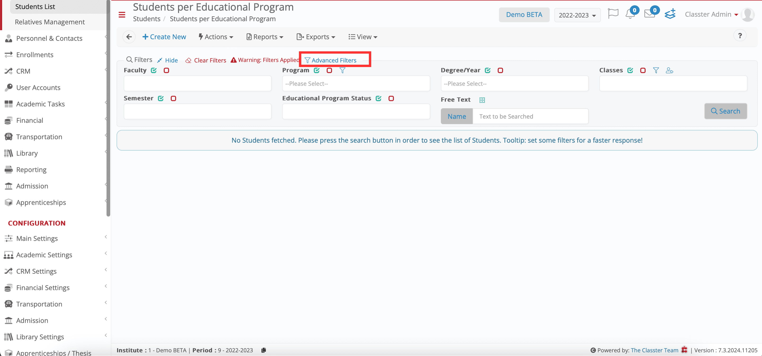This screenshot has height=356, width=762.
Task: Click the Faculty filter input box
Action: pos(197,84)
